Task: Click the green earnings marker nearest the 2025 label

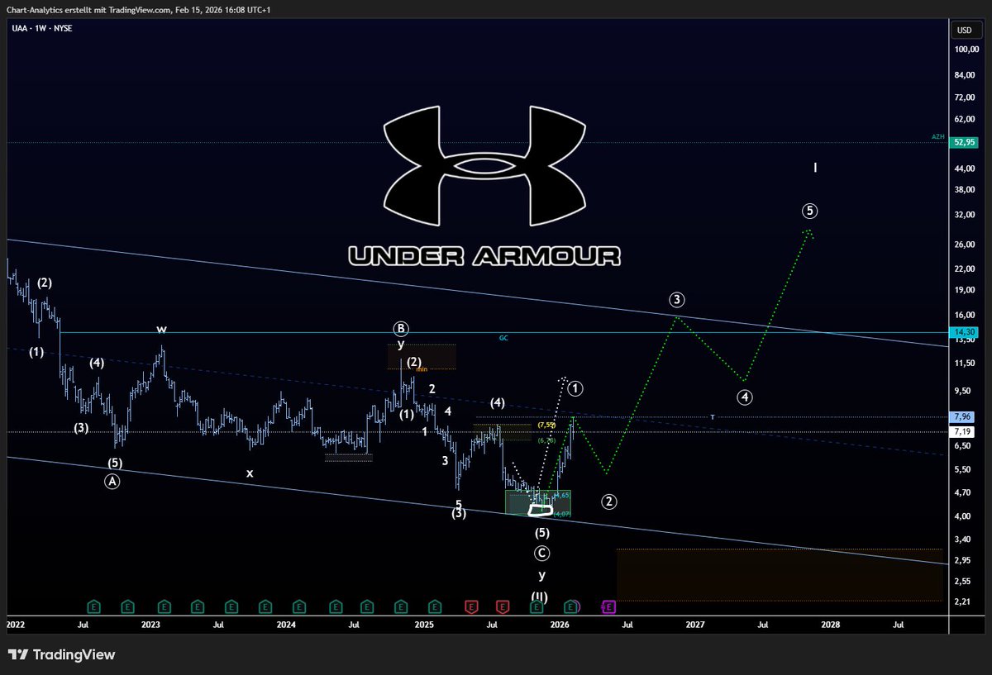Action: click(436, 606)
